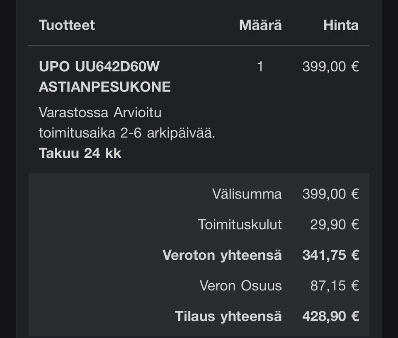The width and height of the screenshot is (398, 338).
Task: Select the 87,15 € tax amount
Action: click(334, 286)
